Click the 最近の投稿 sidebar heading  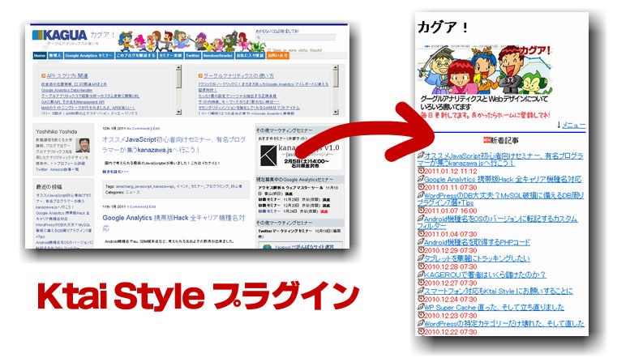49,186
